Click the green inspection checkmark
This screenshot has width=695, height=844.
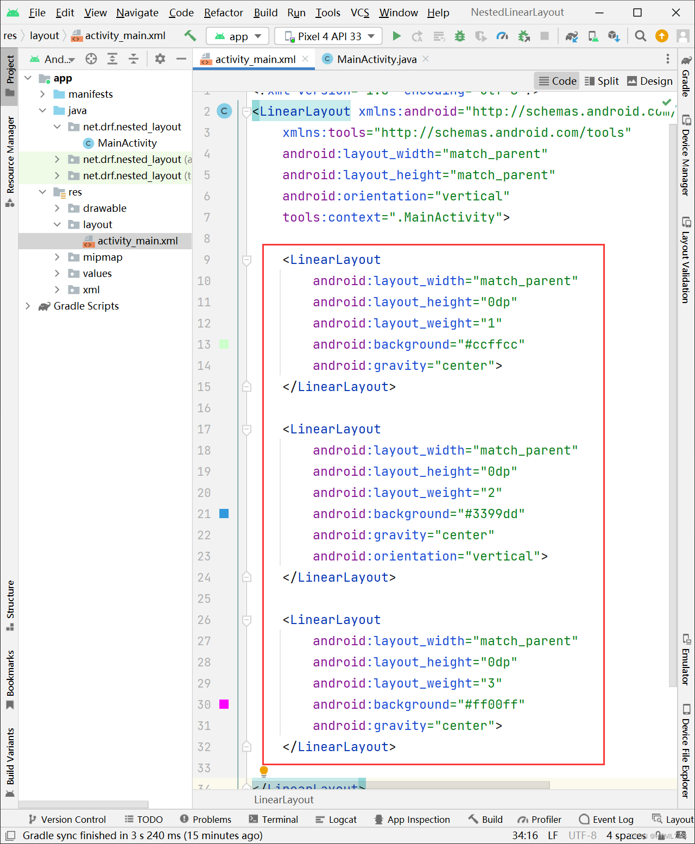pos(667,102)
